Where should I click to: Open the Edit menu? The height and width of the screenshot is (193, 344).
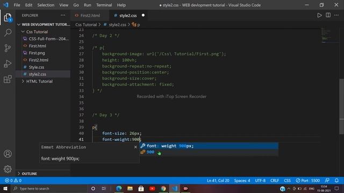point(28,5)
